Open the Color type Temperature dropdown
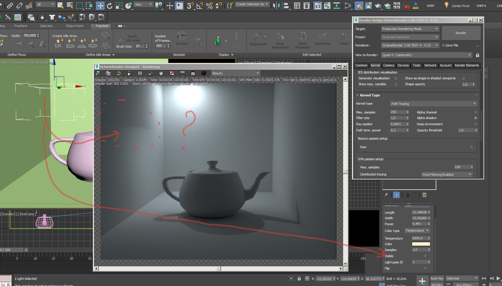 click(x=417, y=230)
